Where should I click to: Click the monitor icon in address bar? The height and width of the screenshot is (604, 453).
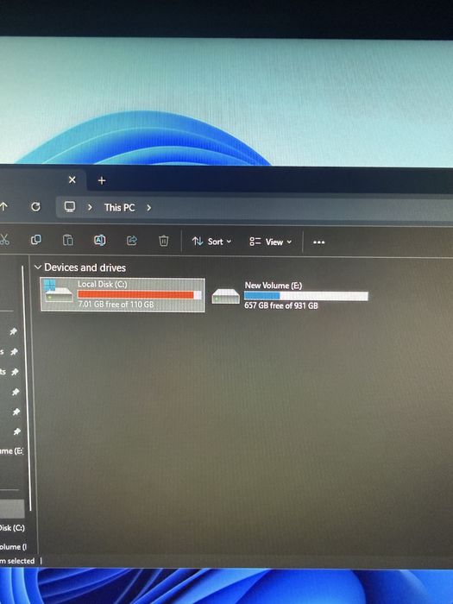(70, 207)
